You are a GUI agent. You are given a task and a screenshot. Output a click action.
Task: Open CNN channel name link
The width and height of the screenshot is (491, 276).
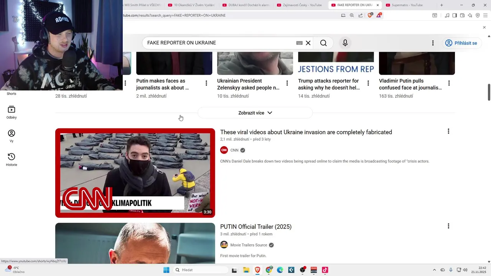234,150
